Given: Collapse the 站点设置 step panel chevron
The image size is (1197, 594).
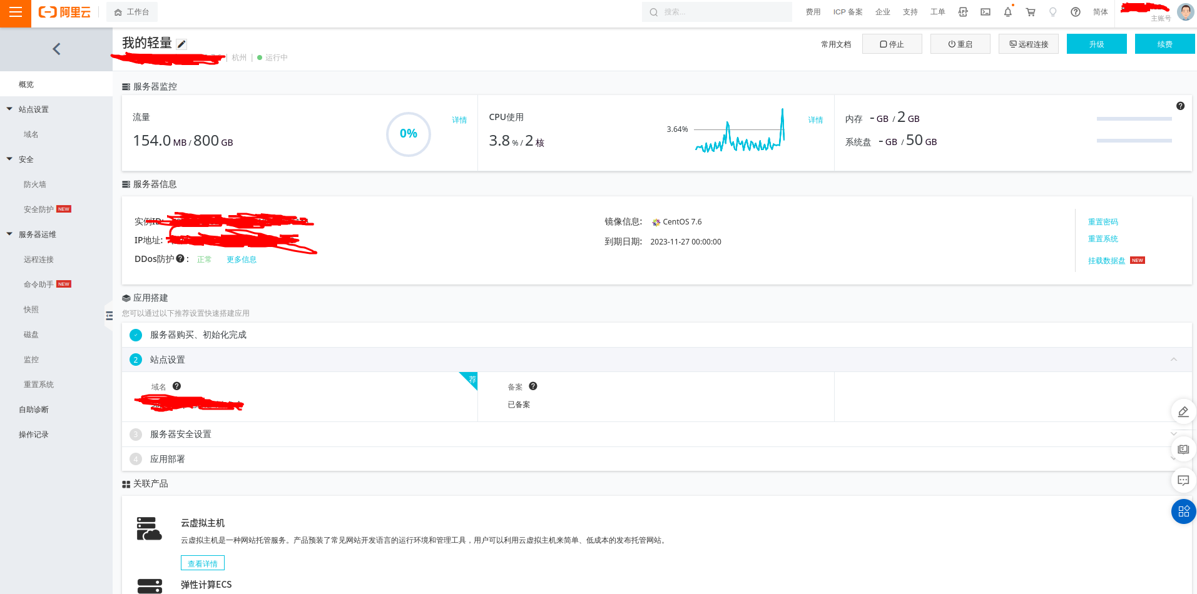Looking at the screenshot, I should [x=1174, y=360].
